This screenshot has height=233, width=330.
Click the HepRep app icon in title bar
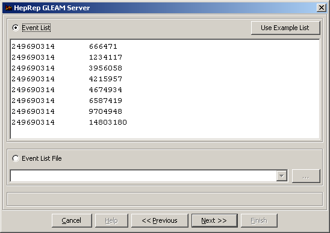[8, 8]
